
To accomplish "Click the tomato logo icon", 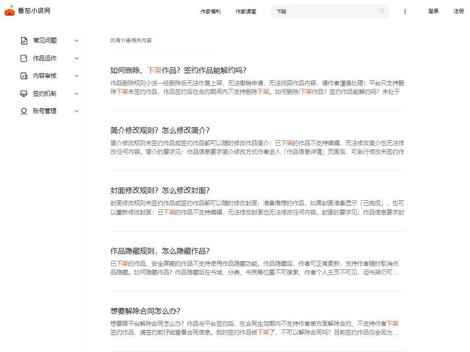I will [x=10, y=11].
